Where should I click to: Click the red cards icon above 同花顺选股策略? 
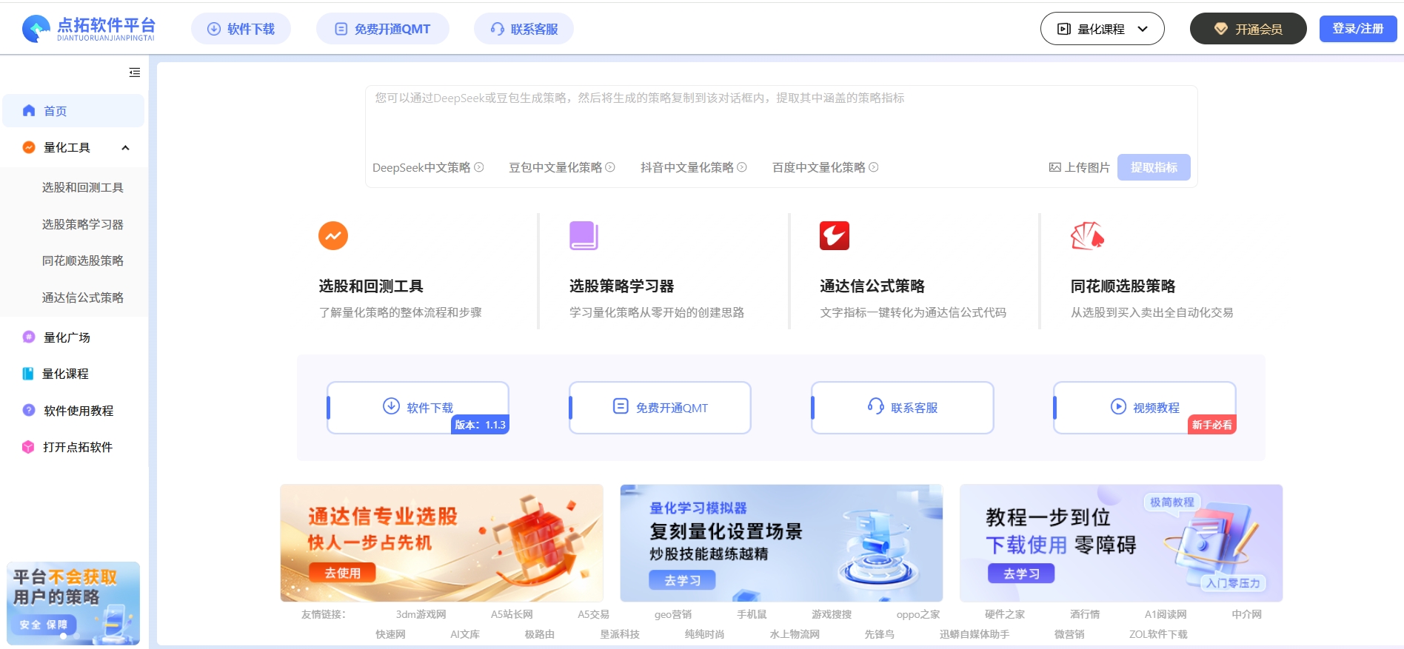1087,235
